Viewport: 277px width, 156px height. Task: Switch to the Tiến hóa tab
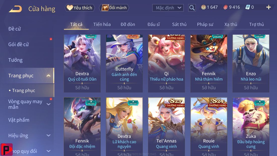click(x=102, y=24)
